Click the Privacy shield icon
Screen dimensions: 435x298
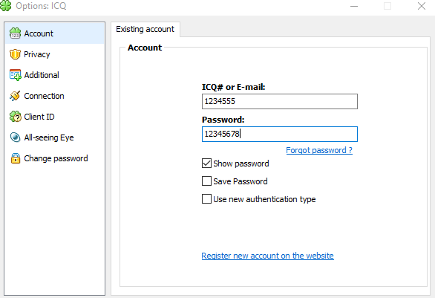click(15, 54)
